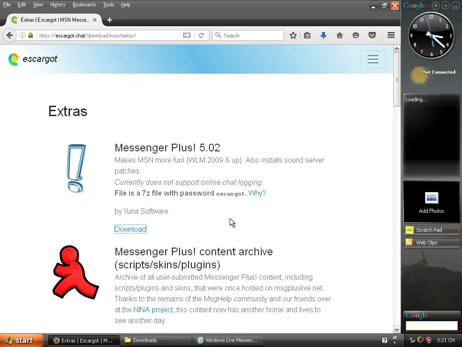Reload the page with the refresh icon
Viewport: 462px width, 347px height.
pos(202,35)
